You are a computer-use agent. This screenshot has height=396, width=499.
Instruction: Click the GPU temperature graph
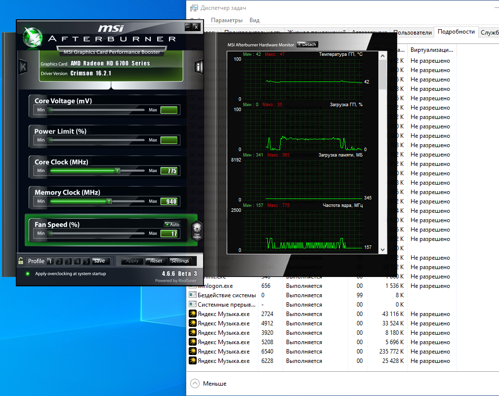pos(302,79)
